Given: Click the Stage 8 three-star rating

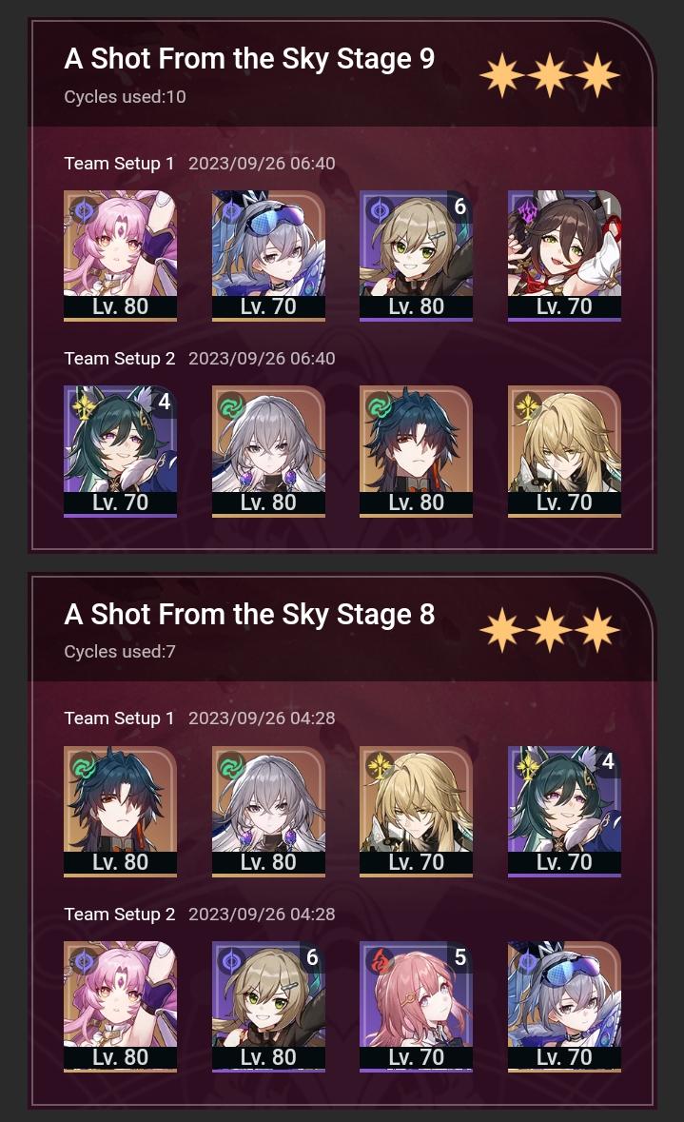Looking at the screenshot, I should point(550,630).
